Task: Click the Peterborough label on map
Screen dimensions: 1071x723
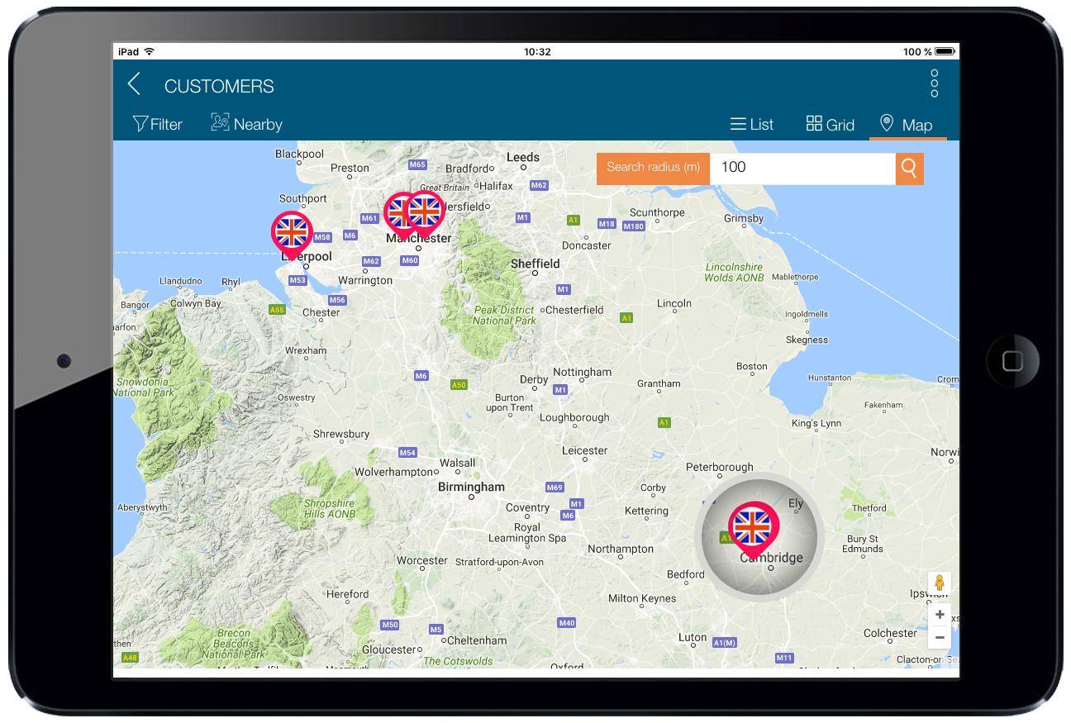Action: [x=720, y=467]
